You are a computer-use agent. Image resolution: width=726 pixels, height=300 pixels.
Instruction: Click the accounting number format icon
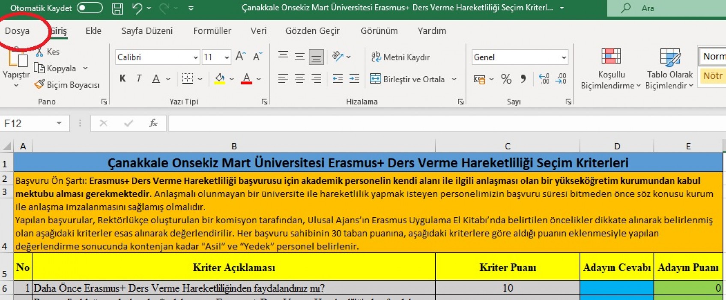(x=479, y=79)
